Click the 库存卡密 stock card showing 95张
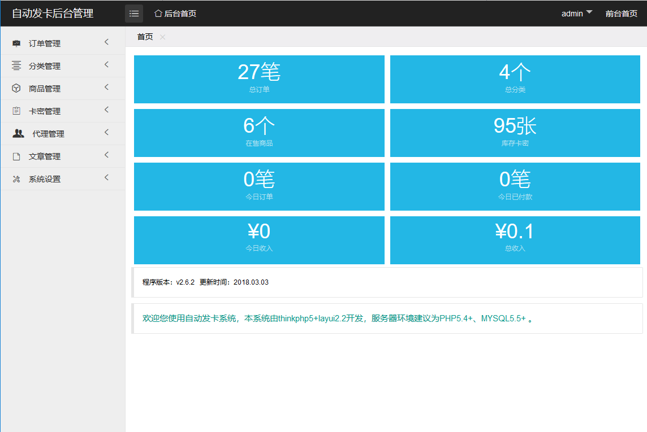The width and height of the screenshot is (647, 432). pos(514,133)
